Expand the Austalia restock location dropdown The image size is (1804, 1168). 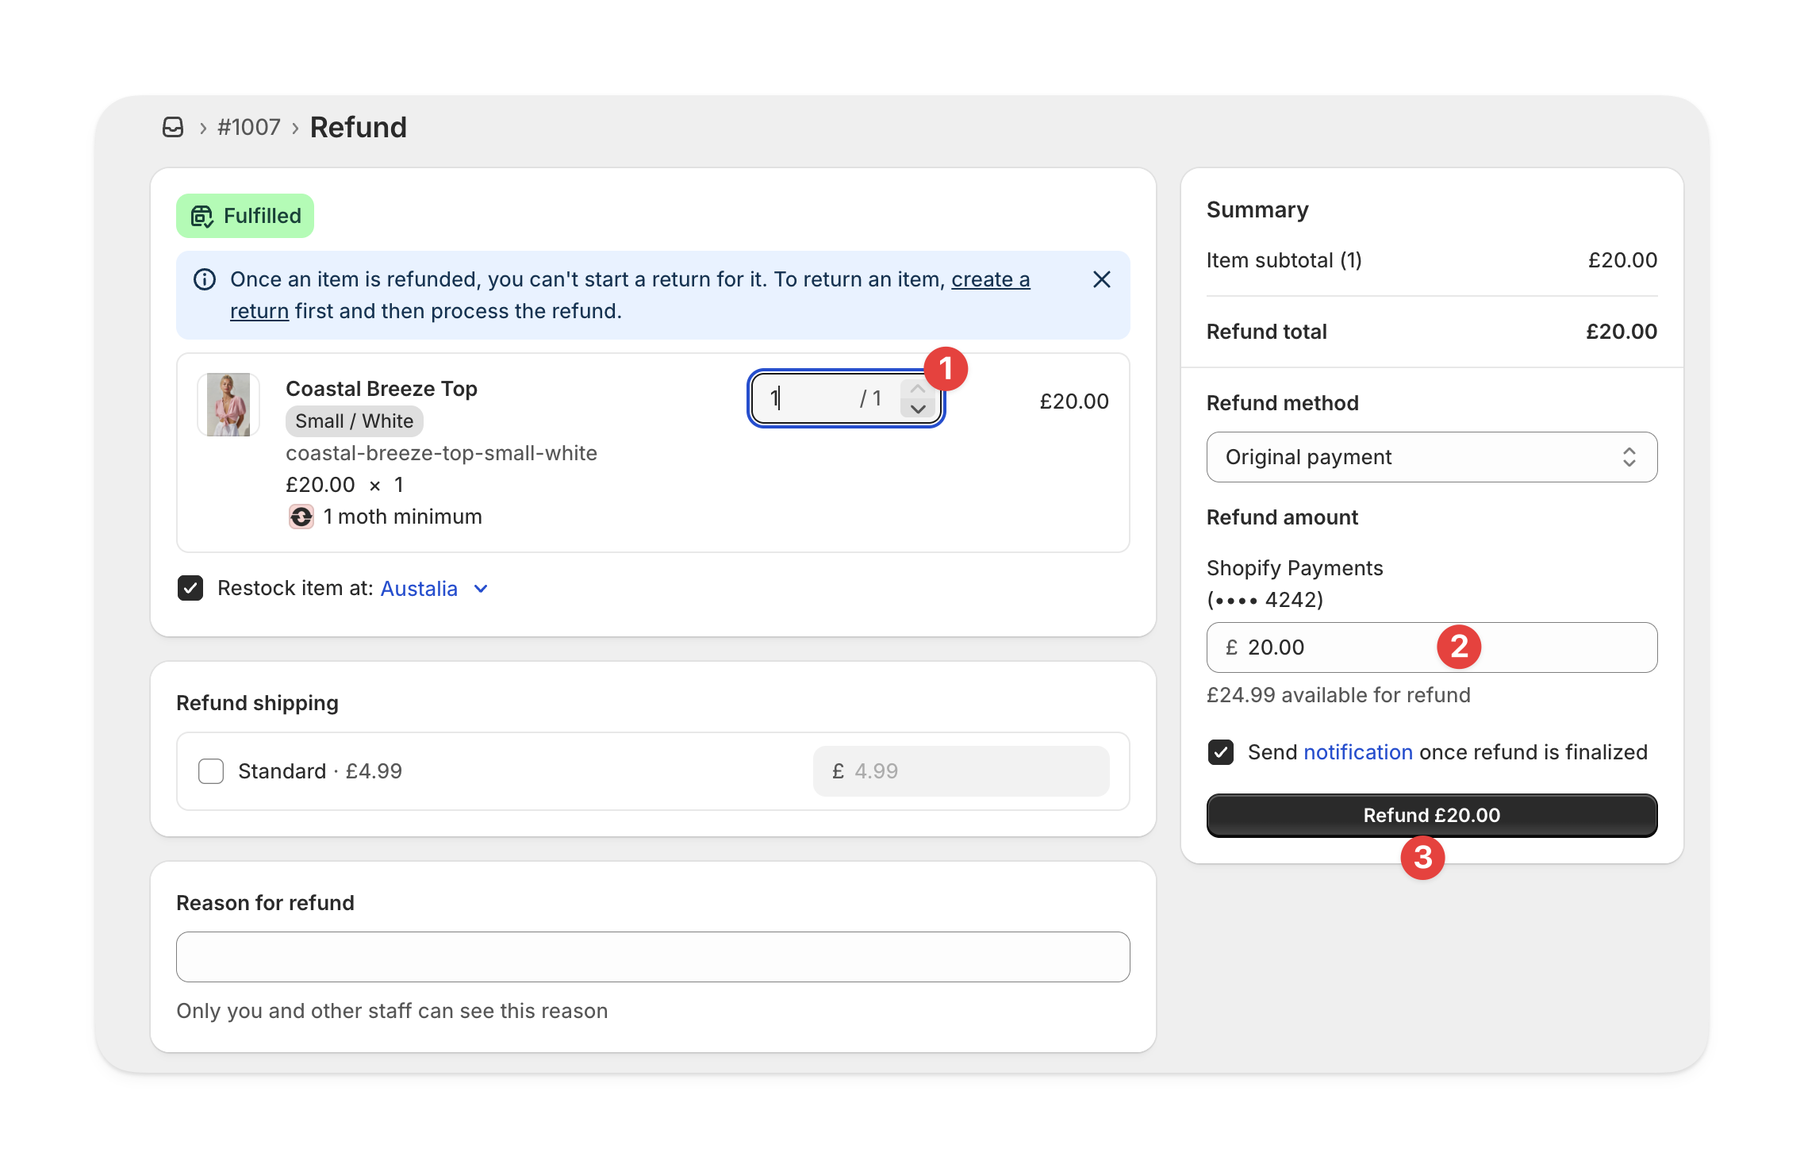pos(419,589)
